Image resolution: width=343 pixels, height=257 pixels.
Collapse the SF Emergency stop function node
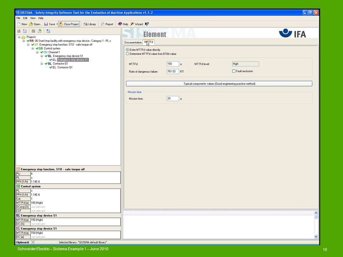pyautogui.click(x=28, y=45)
